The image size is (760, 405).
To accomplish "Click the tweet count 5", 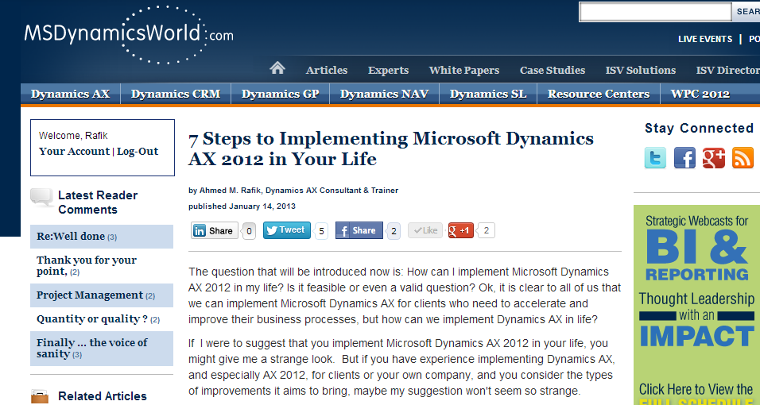I will pos(321,231).
